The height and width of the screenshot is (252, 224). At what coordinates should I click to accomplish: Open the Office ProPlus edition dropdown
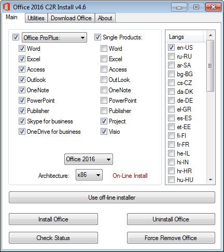(x=54, y=37)
